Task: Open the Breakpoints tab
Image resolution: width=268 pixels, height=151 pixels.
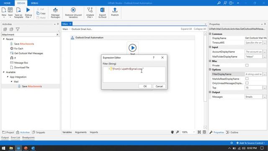Action: coord(28,138)
